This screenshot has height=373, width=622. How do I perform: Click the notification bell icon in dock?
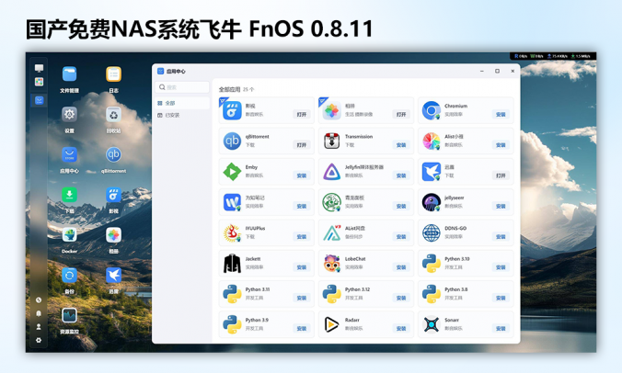[39, 313]
